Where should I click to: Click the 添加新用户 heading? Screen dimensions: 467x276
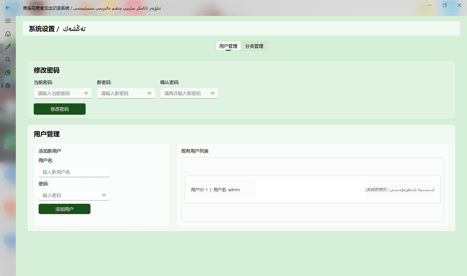tap(50, 151)
